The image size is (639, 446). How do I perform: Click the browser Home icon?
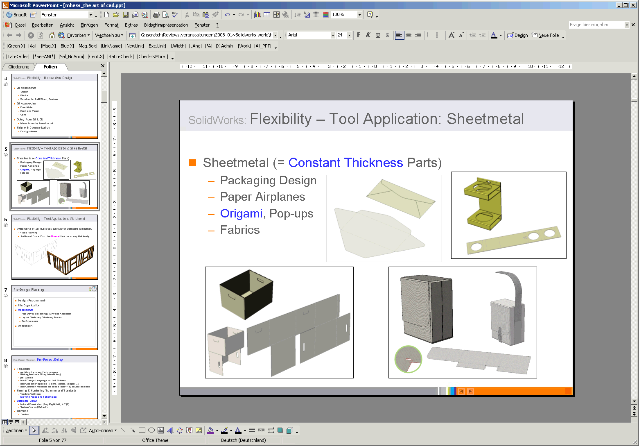coord(52,35)
